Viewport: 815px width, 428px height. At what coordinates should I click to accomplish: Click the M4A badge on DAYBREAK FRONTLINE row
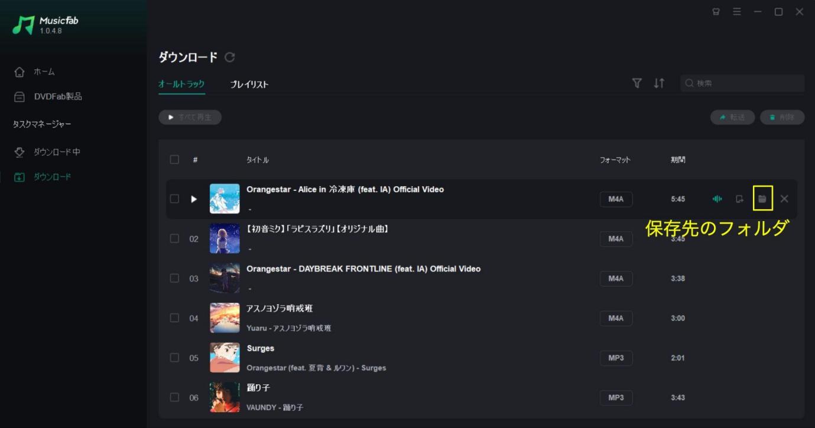click(616, 278)
